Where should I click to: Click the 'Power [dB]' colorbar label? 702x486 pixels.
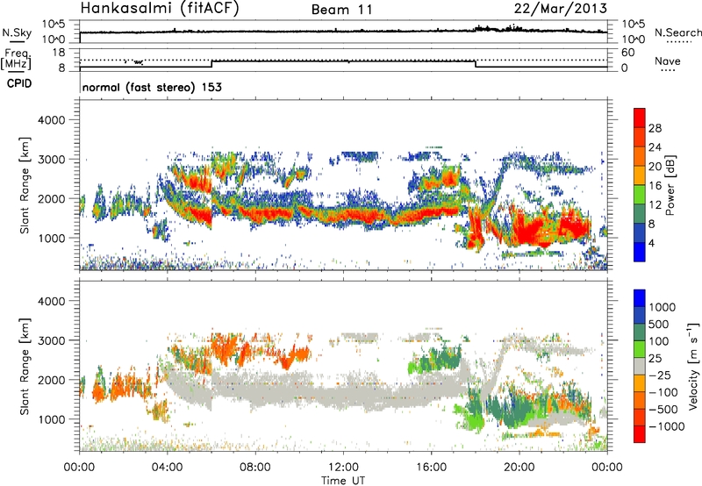coord(670,185)
